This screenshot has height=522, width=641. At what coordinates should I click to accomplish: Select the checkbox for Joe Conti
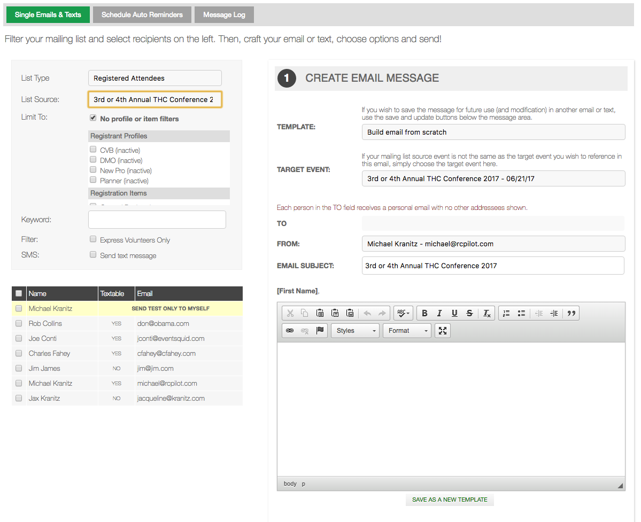[19, 338]
